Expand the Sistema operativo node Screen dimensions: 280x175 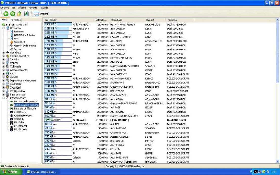coord(3,56)
